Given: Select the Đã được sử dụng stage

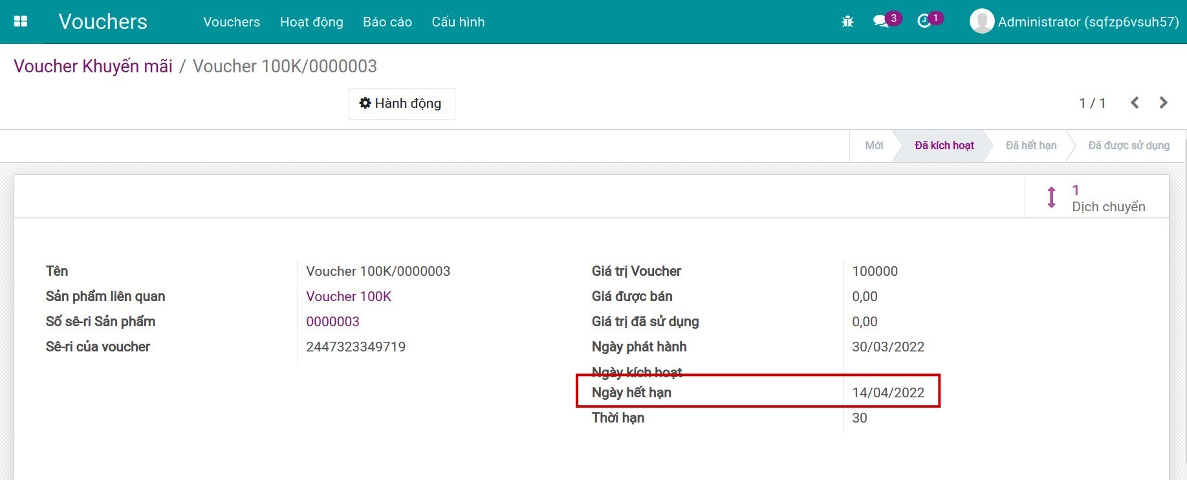Looking at the screenshot, I should coord(1129,145).
